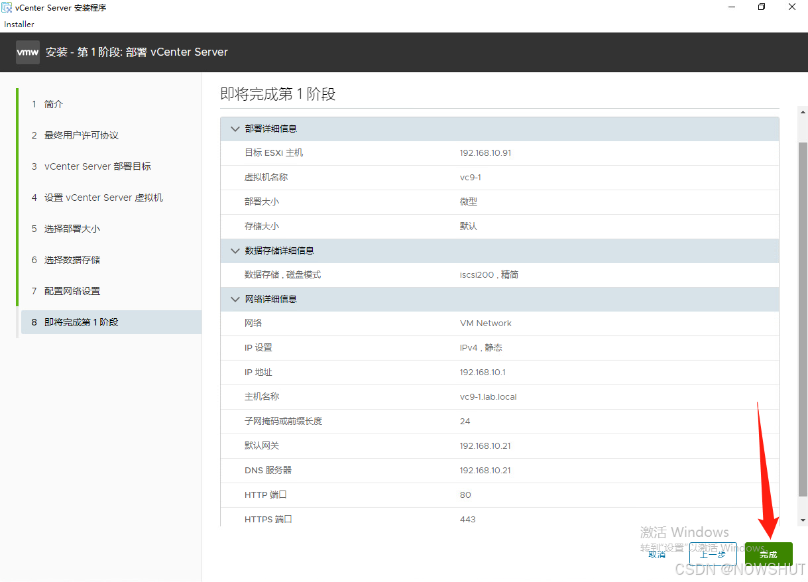The image size is (808, 582).
Task: Click the 主机名称 value vc9-1.lab.local
Action: [x=488, y=397]
